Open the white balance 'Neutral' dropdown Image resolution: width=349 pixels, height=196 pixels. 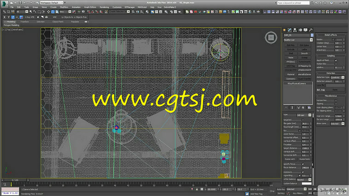click(304, 179)
